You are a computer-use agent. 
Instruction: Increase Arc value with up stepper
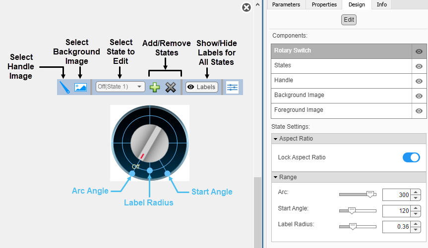[416, 192]
